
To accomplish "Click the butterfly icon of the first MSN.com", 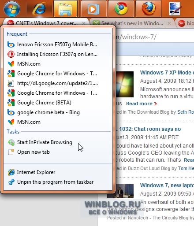I will 11,64.
